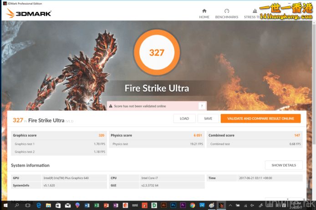This screenshot has width=316, height=210.
Task: Click the 3DMark taskbar icon
Action: pyautogui.click(x=221, y=205)
